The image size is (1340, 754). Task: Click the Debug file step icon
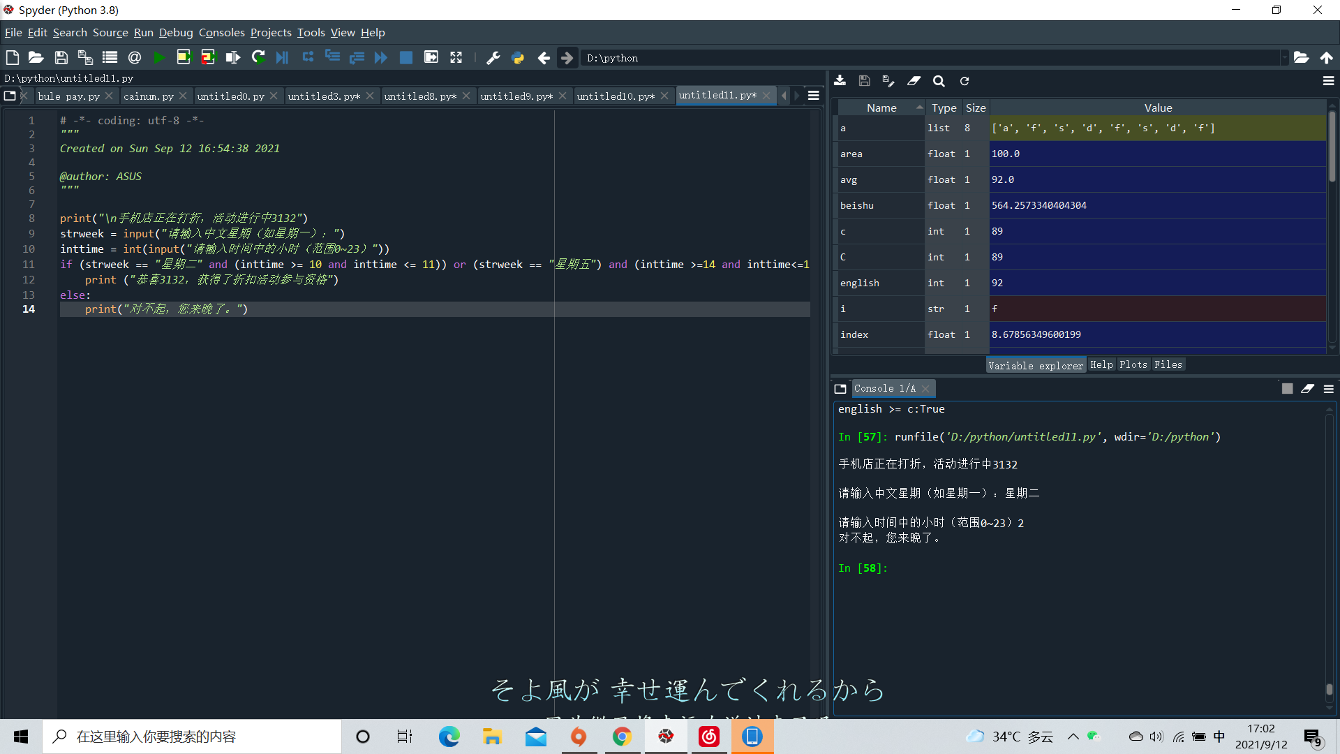click(282, 58)
